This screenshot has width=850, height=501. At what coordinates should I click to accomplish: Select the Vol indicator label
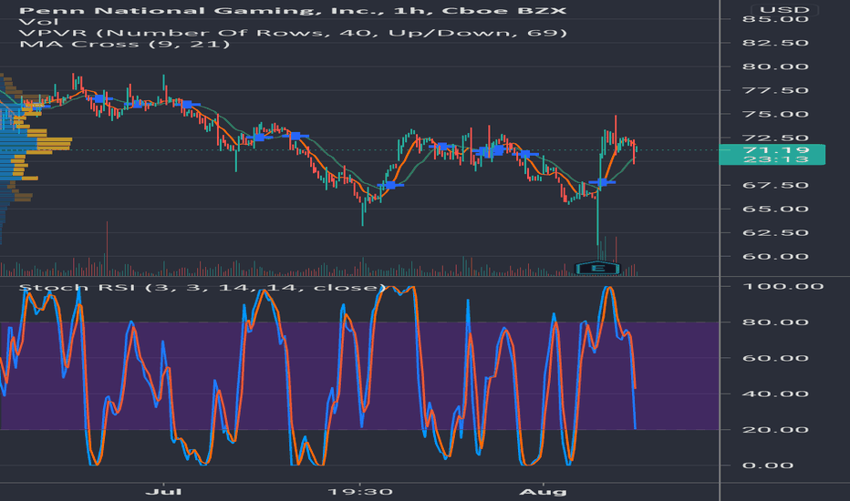click(x=38, y=22)
